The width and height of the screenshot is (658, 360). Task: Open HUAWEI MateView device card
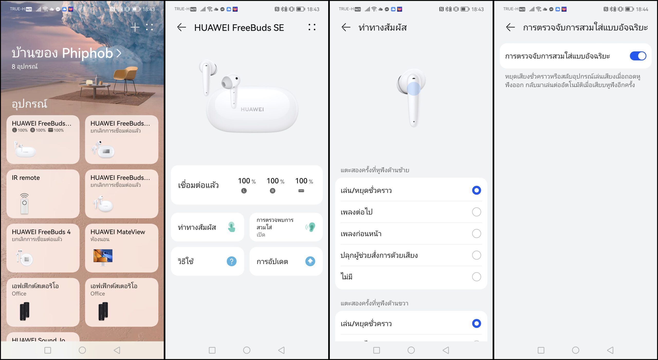click(122, 248)
